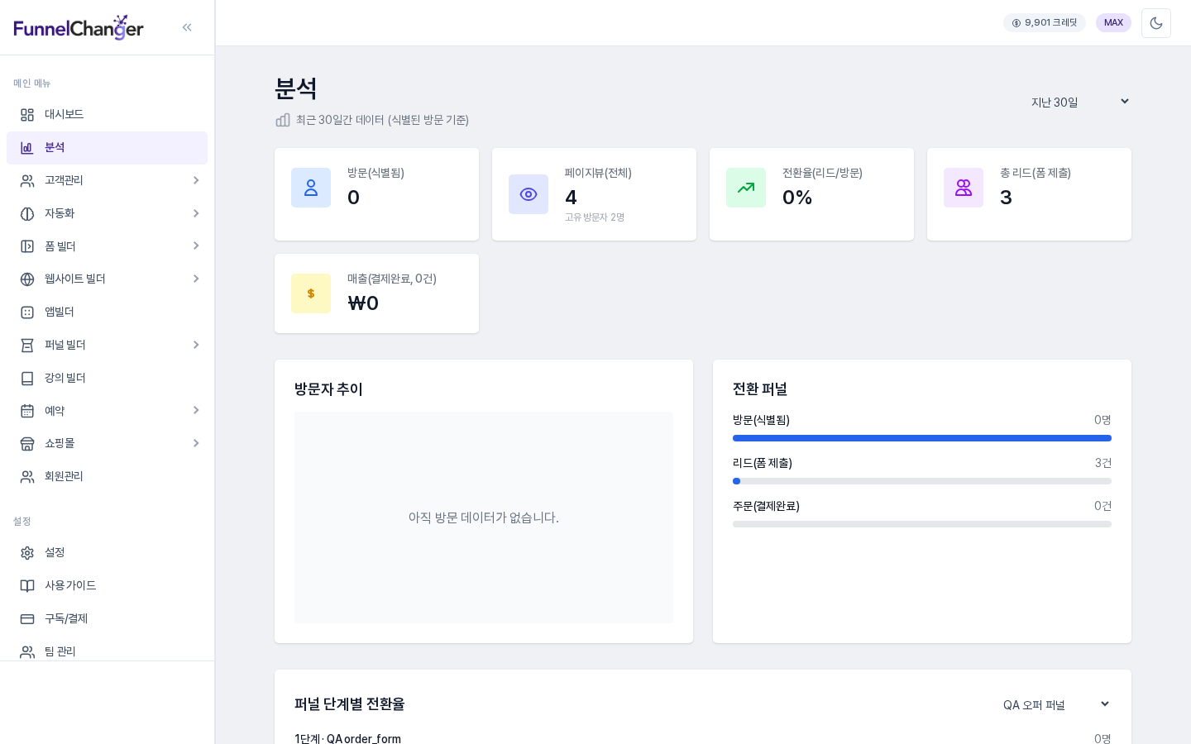Click the 주문(결제완료) funnel progress bar
The width and height of the screenshot is (1191, 744).
[922, 524]
